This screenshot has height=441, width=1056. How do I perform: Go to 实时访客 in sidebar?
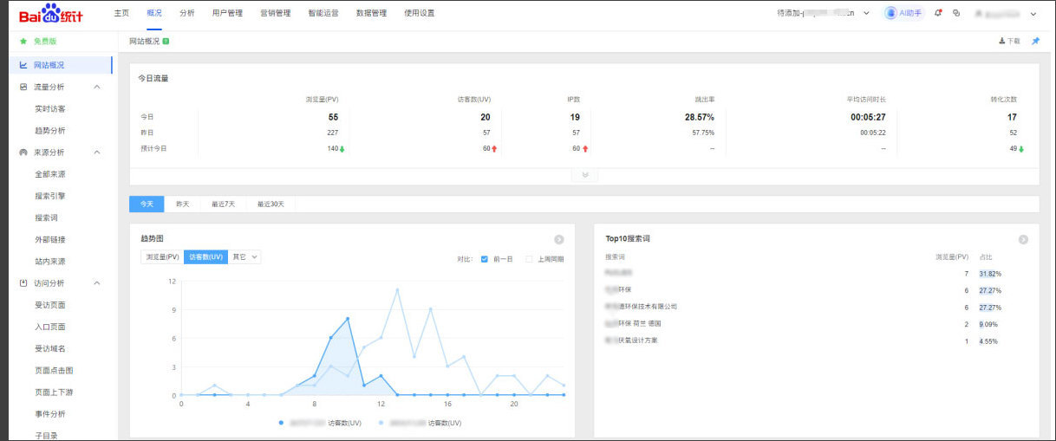pos(50,109)
